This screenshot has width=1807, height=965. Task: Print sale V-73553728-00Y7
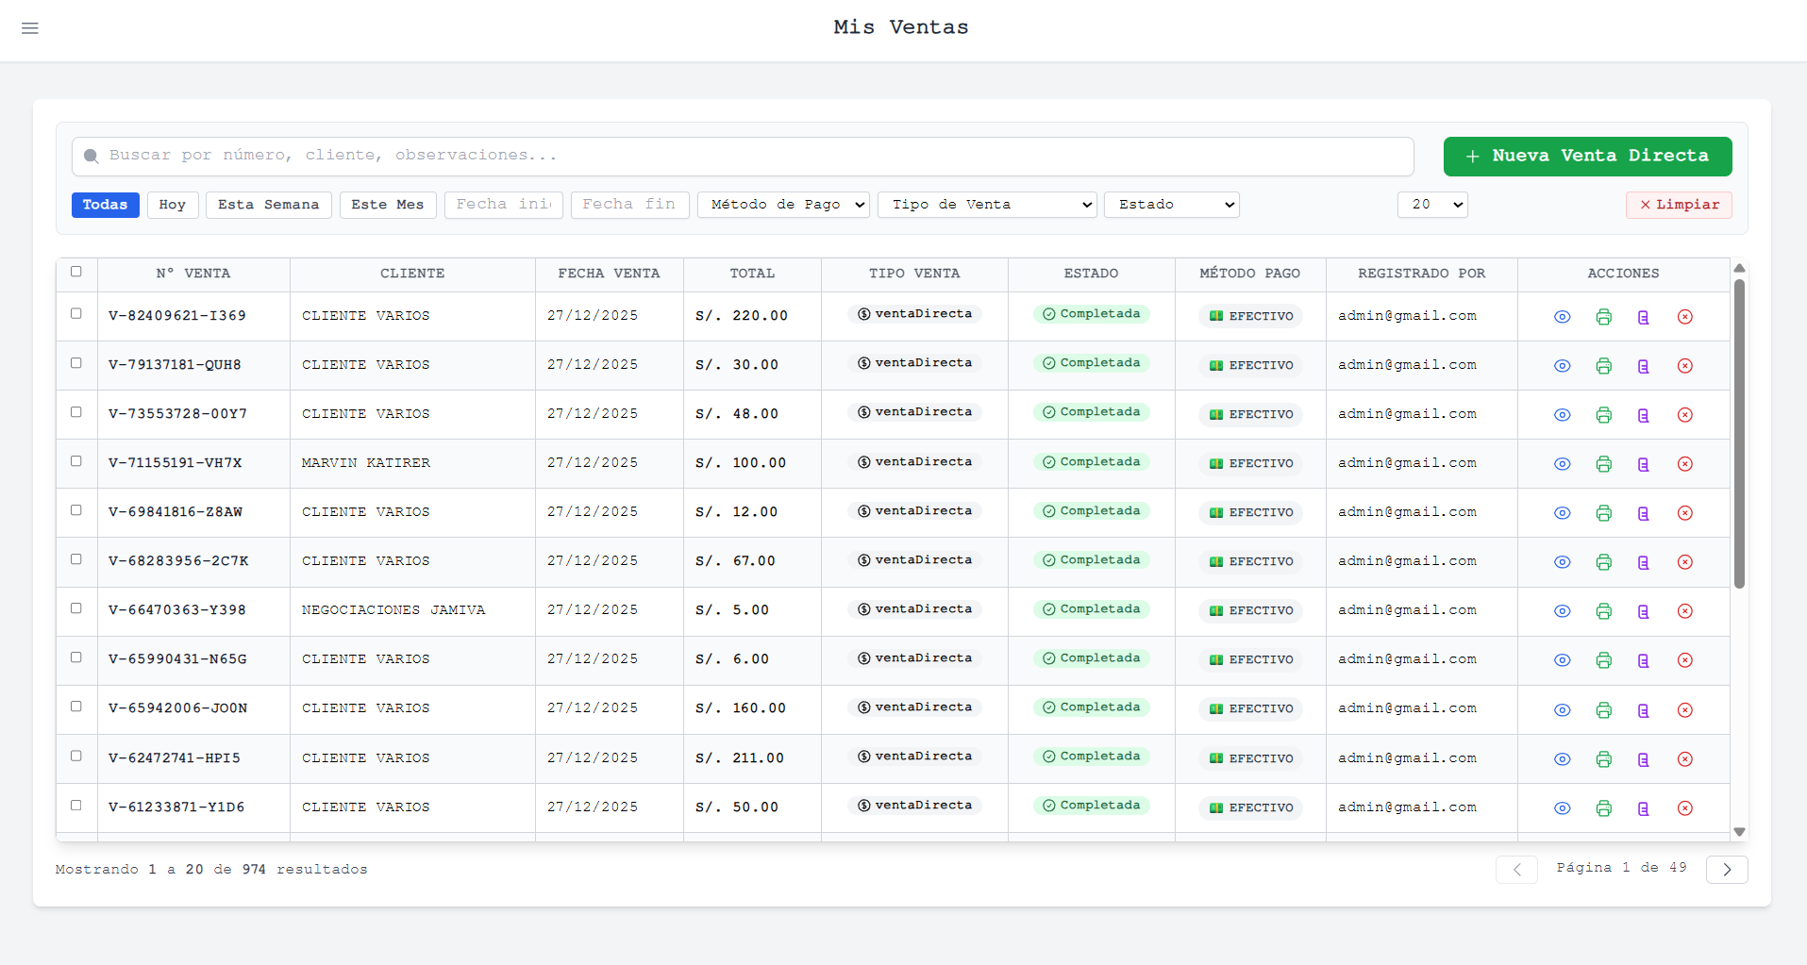click(x=1604, y=415)
